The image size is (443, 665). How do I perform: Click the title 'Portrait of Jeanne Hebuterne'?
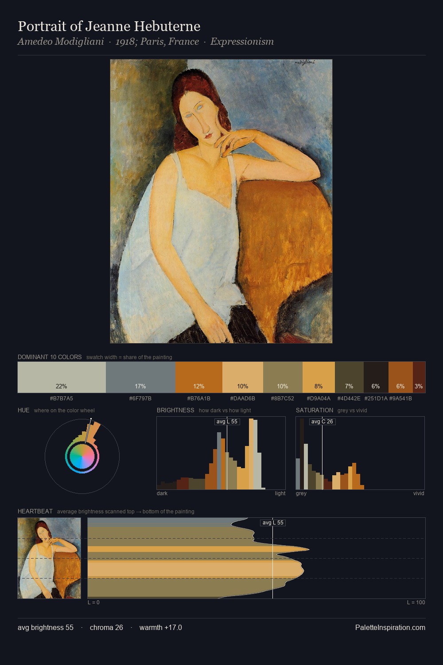coord(109,26)
